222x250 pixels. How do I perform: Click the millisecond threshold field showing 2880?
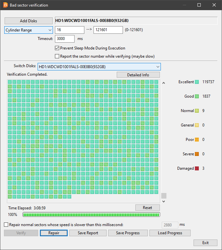(170, 225)
